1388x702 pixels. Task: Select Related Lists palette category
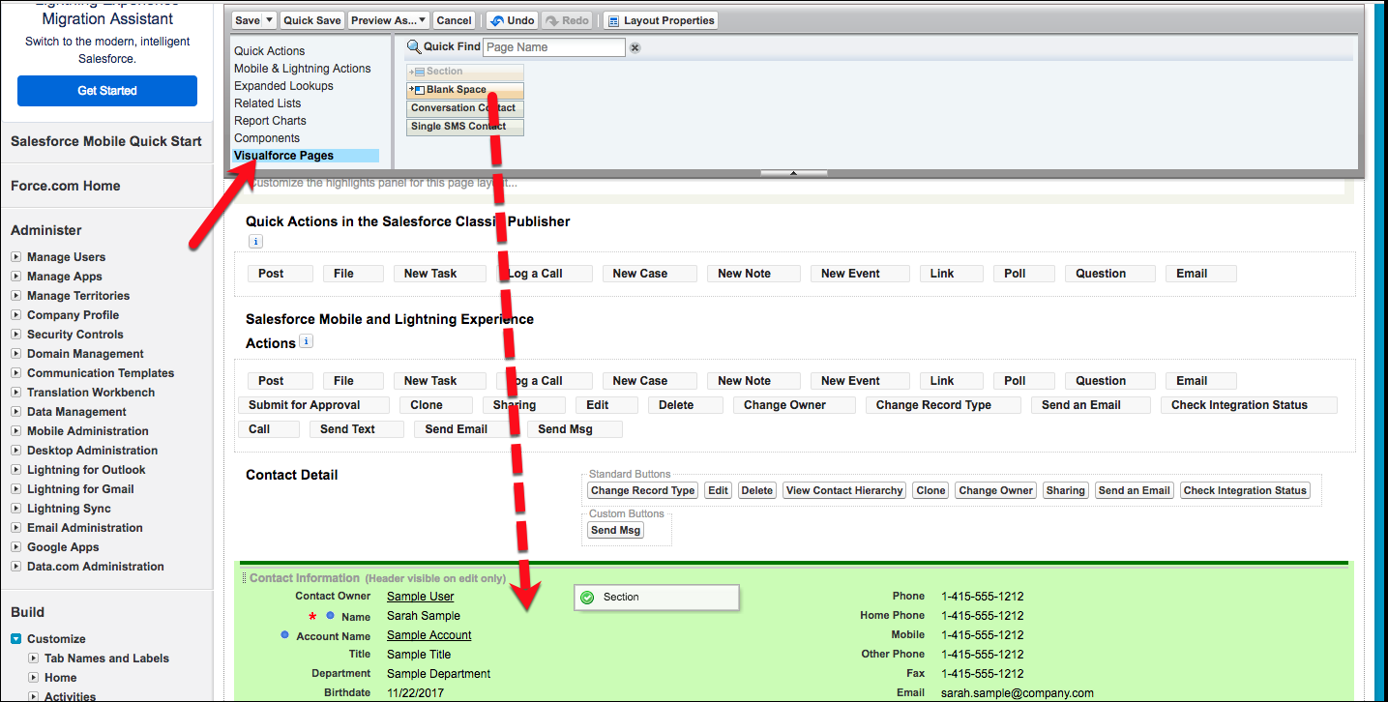click(267, 103)
